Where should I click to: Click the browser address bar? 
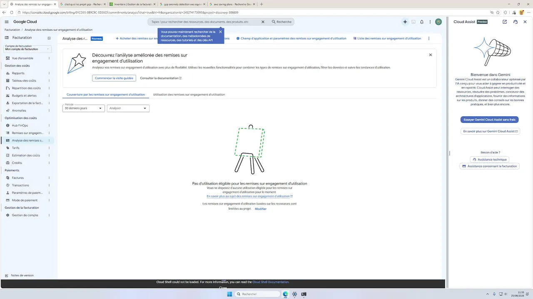250,12
